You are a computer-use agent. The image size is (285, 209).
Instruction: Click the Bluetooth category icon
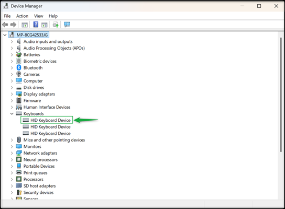(19, 67)
